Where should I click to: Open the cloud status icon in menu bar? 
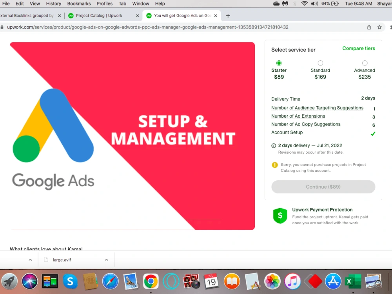tap(276, 4)
